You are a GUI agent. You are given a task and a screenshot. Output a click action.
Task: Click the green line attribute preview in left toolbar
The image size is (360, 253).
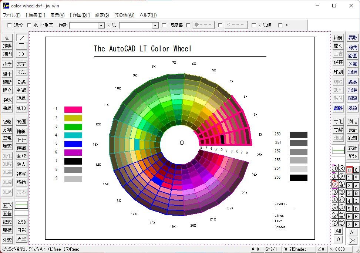tap(21, 205)
